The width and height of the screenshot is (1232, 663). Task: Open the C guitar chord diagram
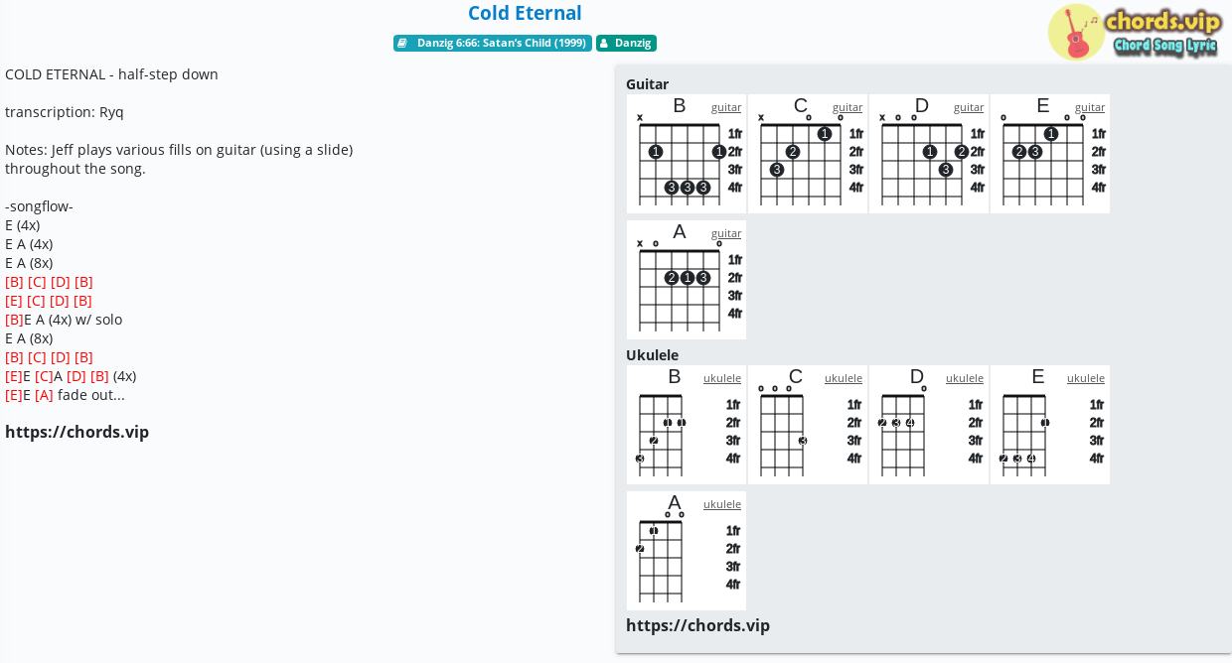tap(808, 154)
